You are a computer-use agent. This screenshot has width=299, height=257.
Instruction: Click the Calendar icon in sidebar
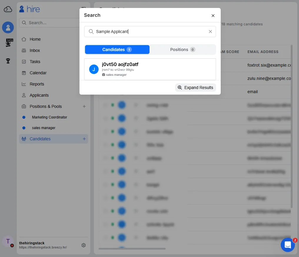[x=24, y=73]
